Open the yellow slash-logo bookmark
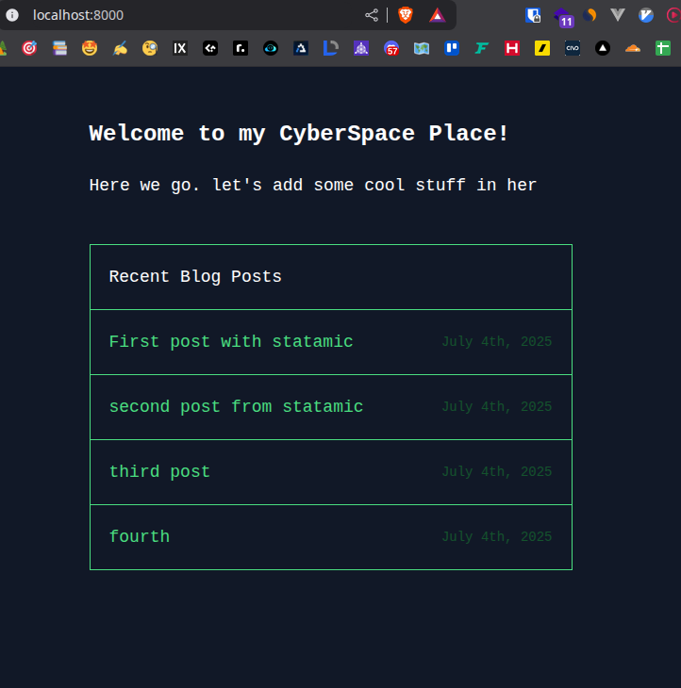 point(542,48)
